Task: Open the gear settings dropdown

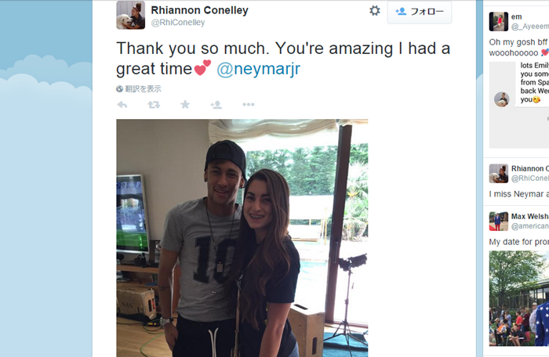Action: tap(375, 11)
